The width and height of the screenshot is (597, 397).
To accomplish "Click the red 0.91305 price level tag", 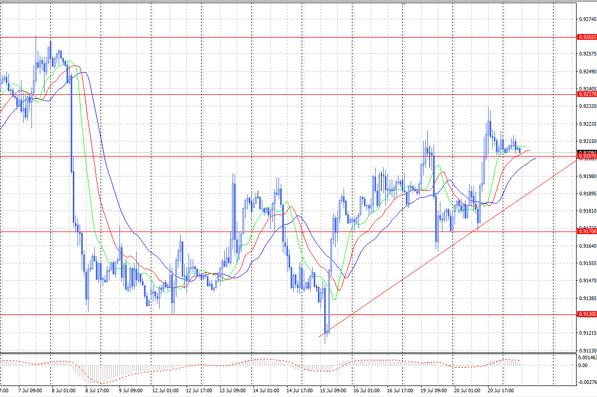I will click(x=587, y=314).
